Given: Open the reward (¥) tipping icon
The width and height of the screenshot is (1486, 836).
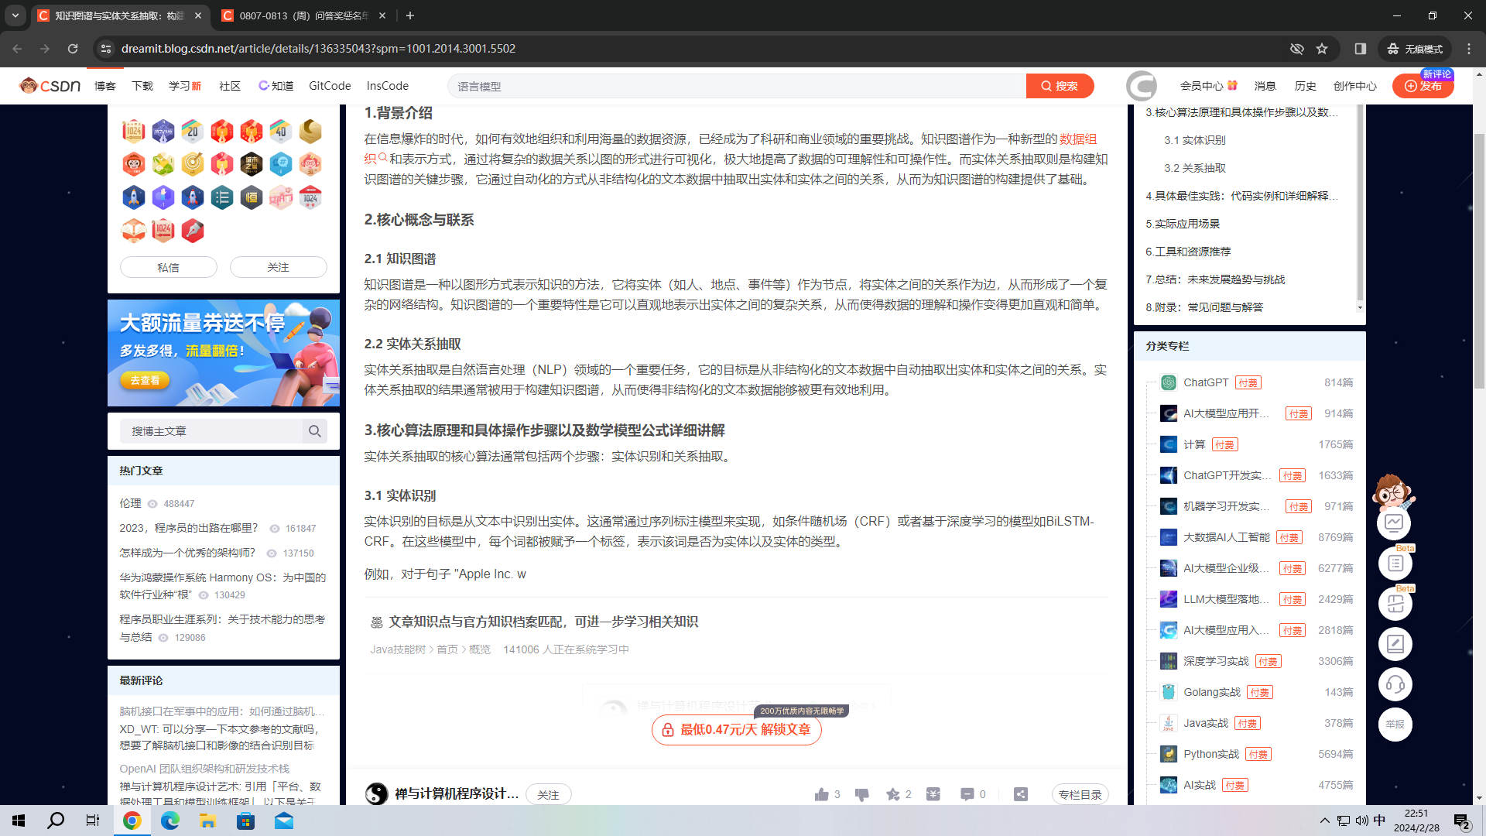Looking at the screenshot, I should point(933,794).
